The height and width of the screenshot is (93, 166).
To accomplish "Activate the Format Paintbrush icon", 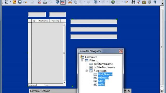I will coord(89,2).
